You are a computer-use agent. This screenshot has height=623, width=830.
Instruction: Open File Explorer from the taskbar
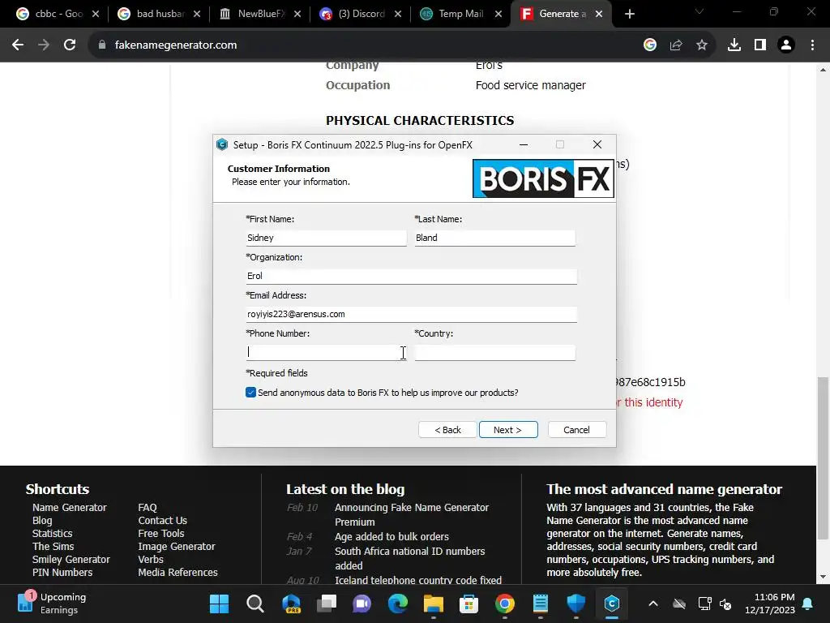pyautogui.click(x=433, y=604)
